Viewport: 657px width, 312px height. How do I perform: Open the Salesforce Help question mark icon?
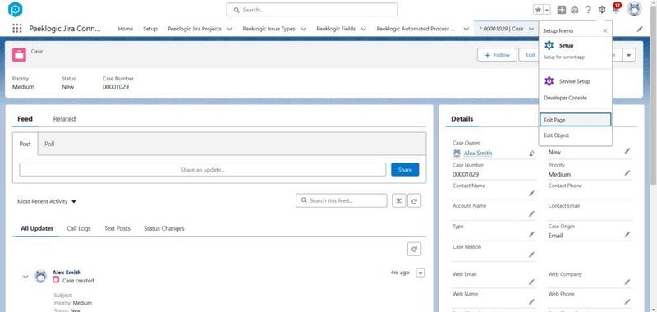pos(588,10)
